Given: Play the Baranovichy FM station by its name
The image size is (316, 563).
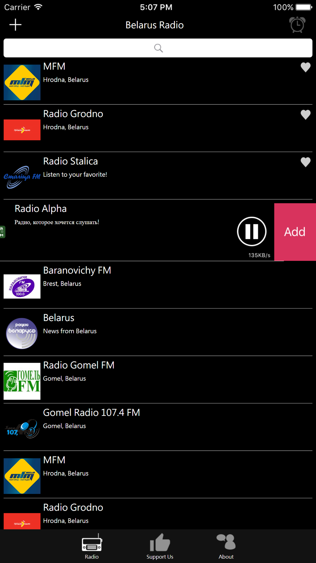Looking at the screenshot, I should pos(77,270).
